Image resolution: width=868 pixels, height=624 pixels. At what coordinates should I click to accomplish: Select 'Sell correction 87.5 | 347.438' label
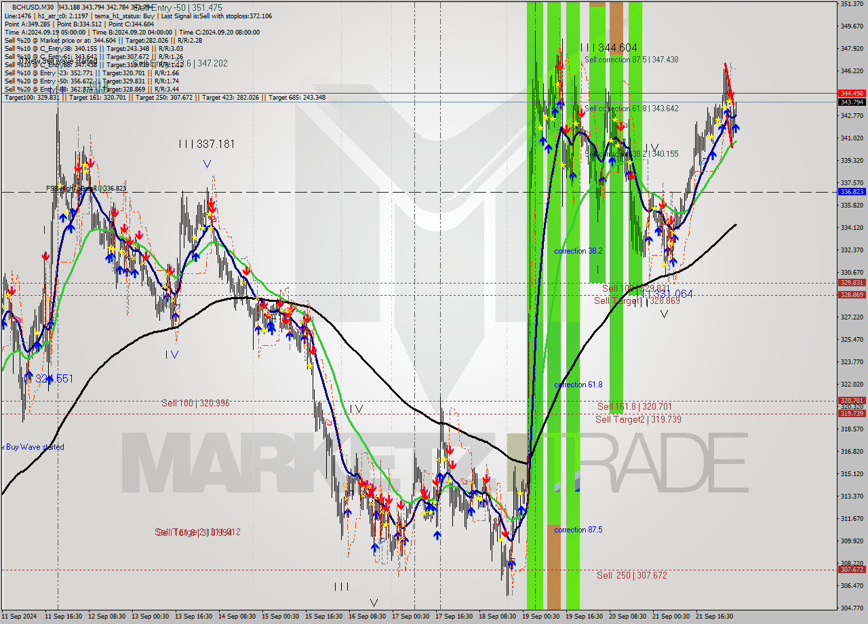pos(631,60)
